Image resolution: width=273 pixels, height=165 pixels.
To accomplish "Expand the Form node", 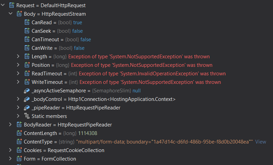I will click(x=10, y=159).
